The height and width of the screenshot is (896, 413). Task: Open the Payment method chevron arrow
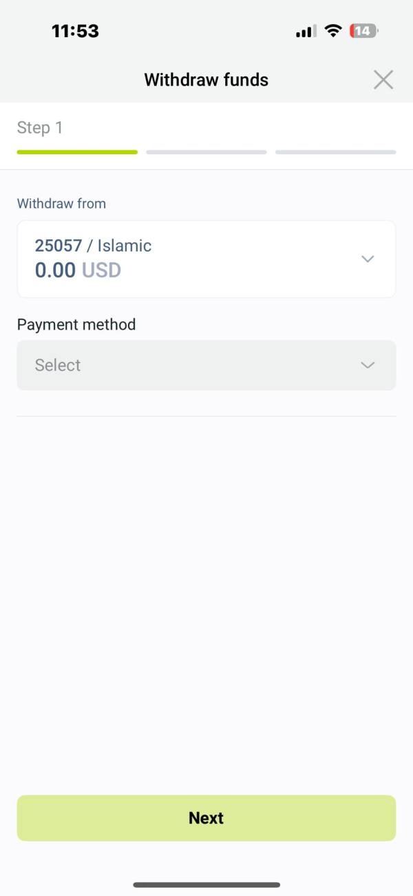coord(368,365)
